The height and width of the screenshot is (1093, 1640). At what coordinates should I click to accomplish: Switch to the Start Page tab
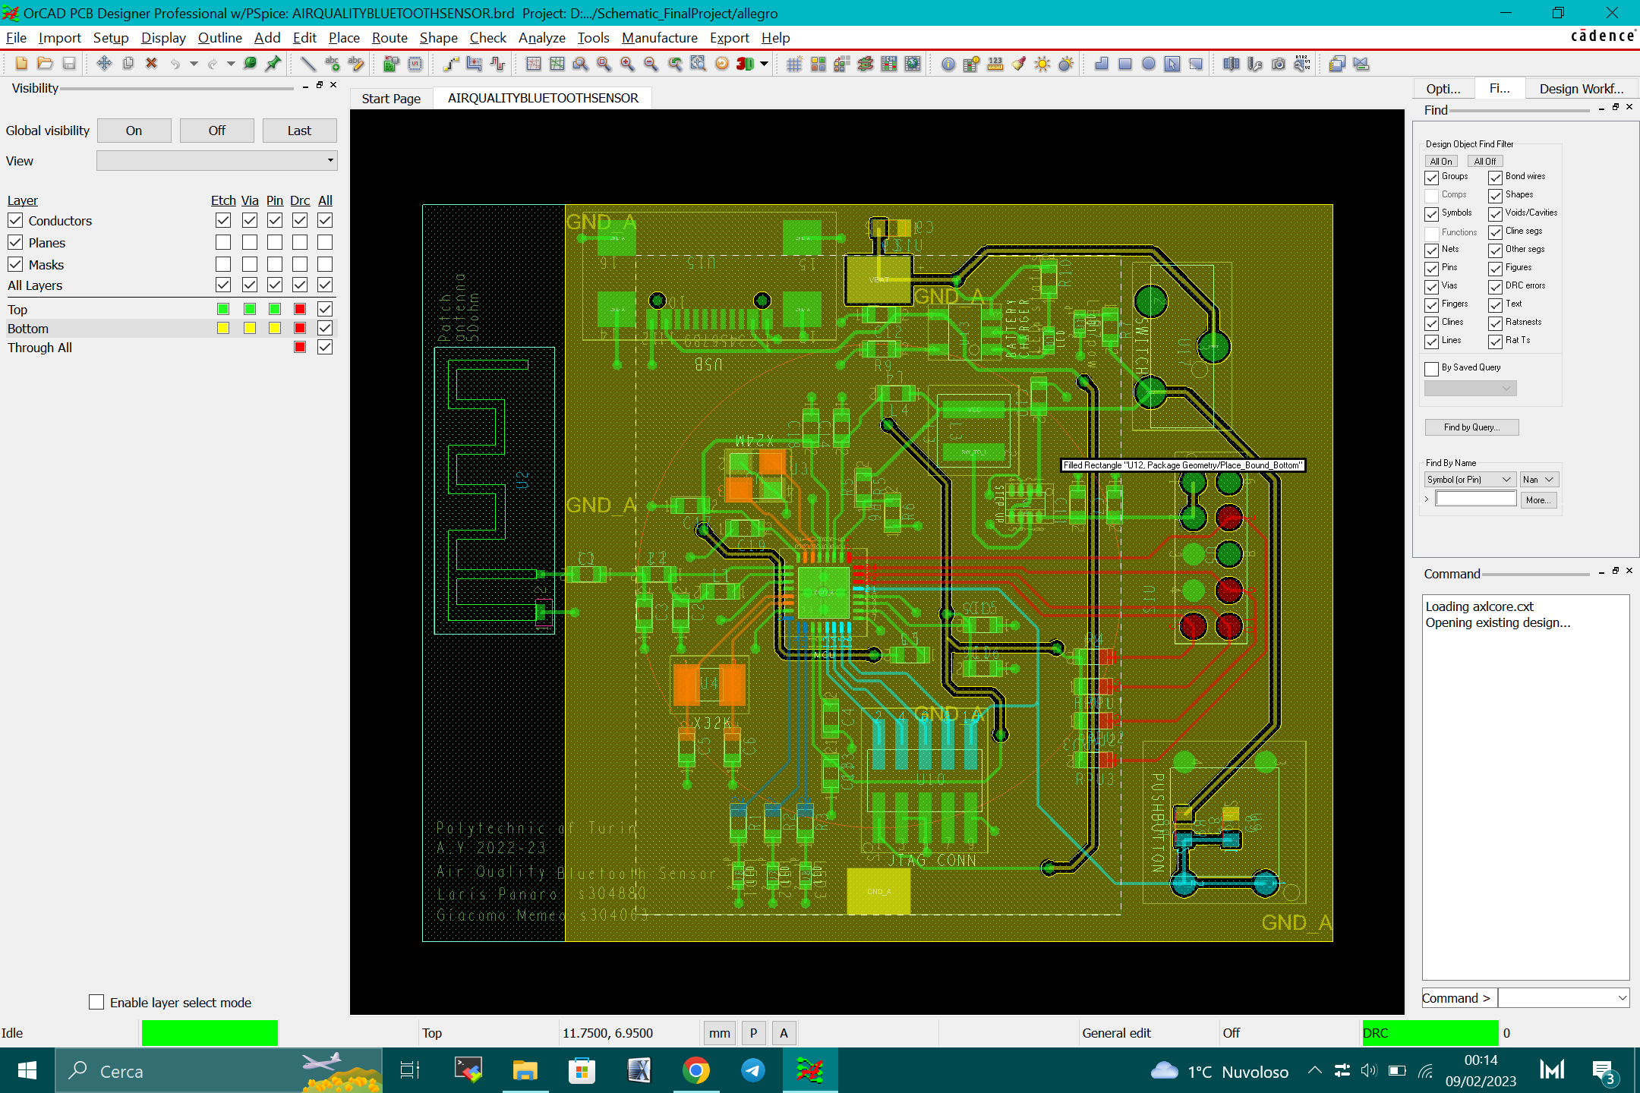point(391,98)
